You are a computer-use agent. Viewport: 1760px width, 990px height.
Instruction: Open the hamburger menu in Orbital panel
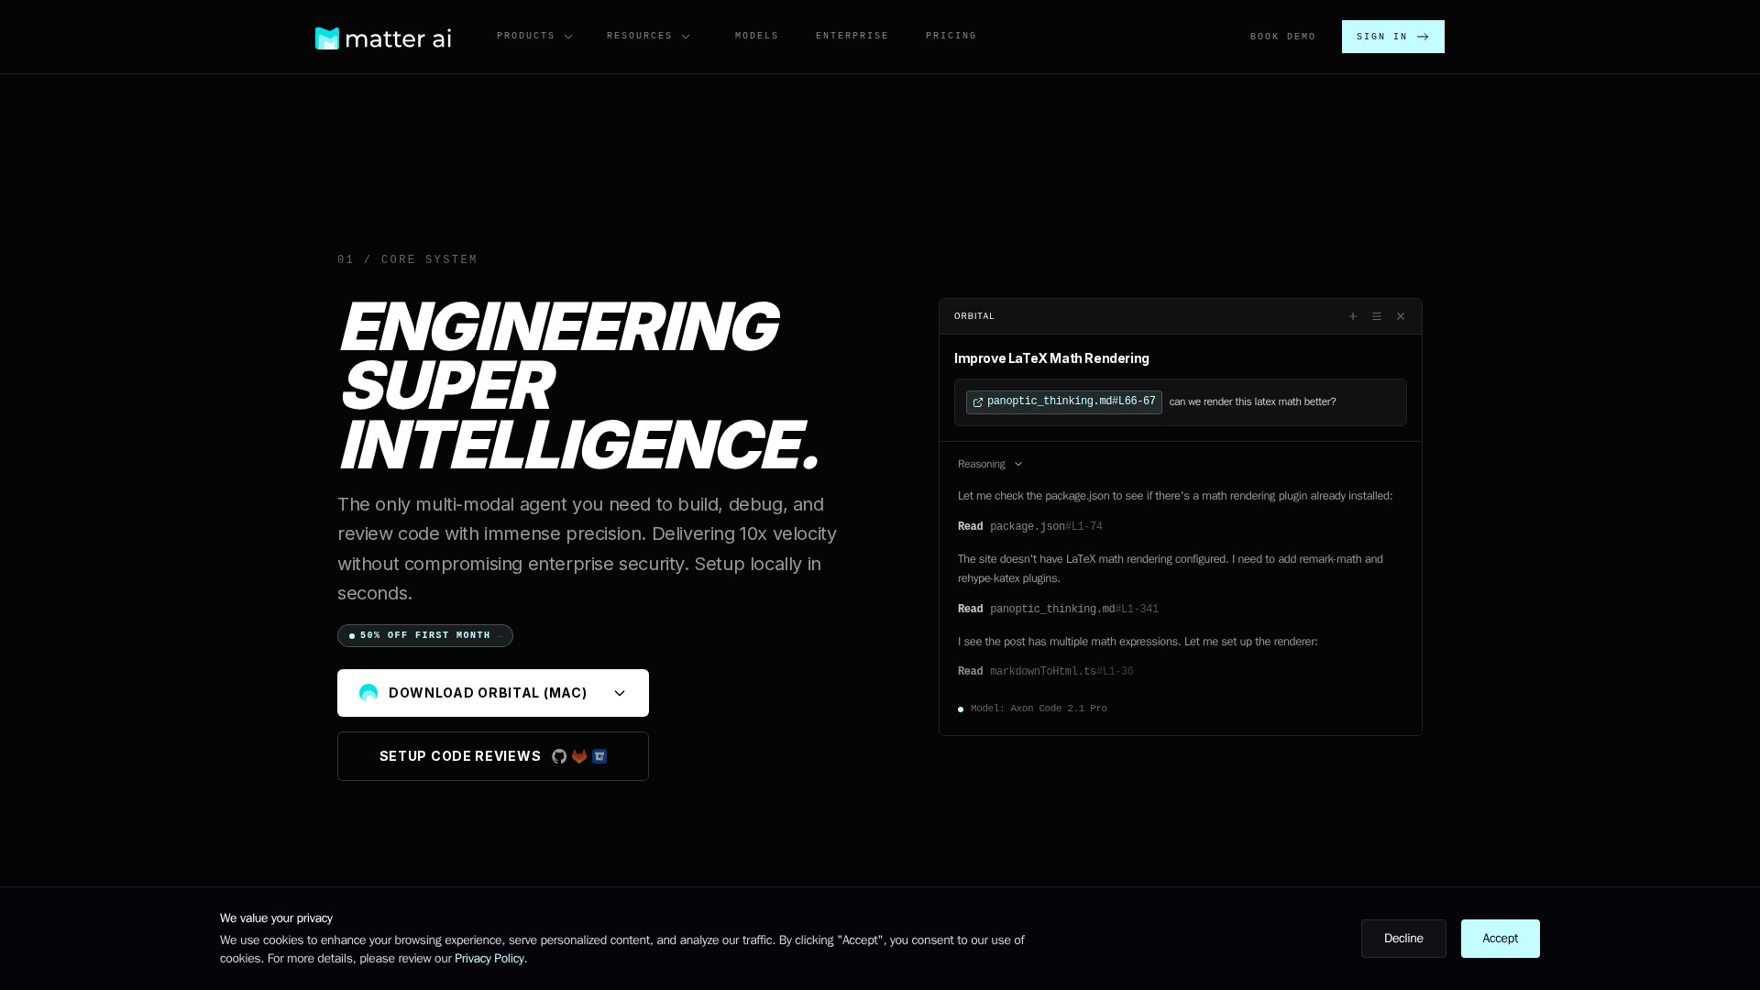tap(1377, 316)
